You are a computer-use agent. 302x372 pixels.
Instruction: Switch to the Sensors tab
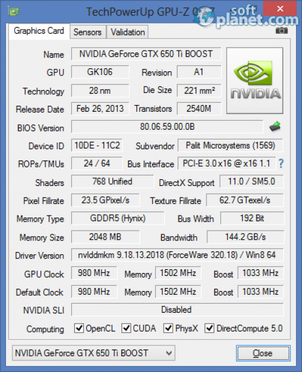tap(88, 32)
